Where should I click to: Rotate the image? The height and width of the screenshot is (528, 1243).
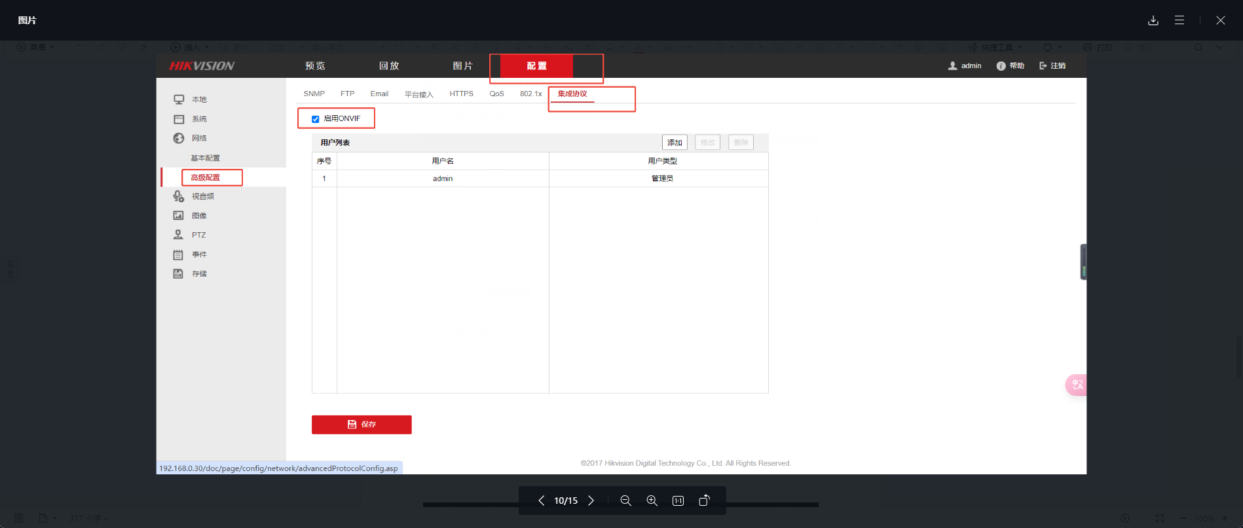[x=704, y=501]
